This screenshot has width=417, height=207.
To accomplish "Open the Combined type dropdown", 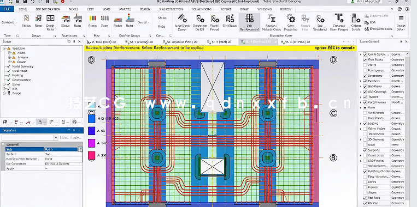I will tap(9, 22).
